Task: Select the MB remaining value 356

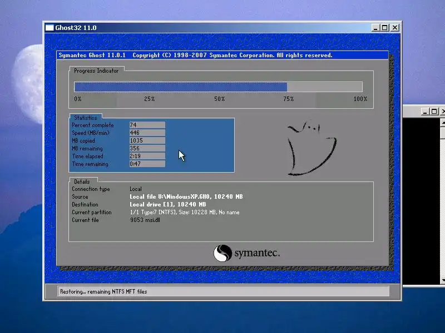Action: point(147,148)
